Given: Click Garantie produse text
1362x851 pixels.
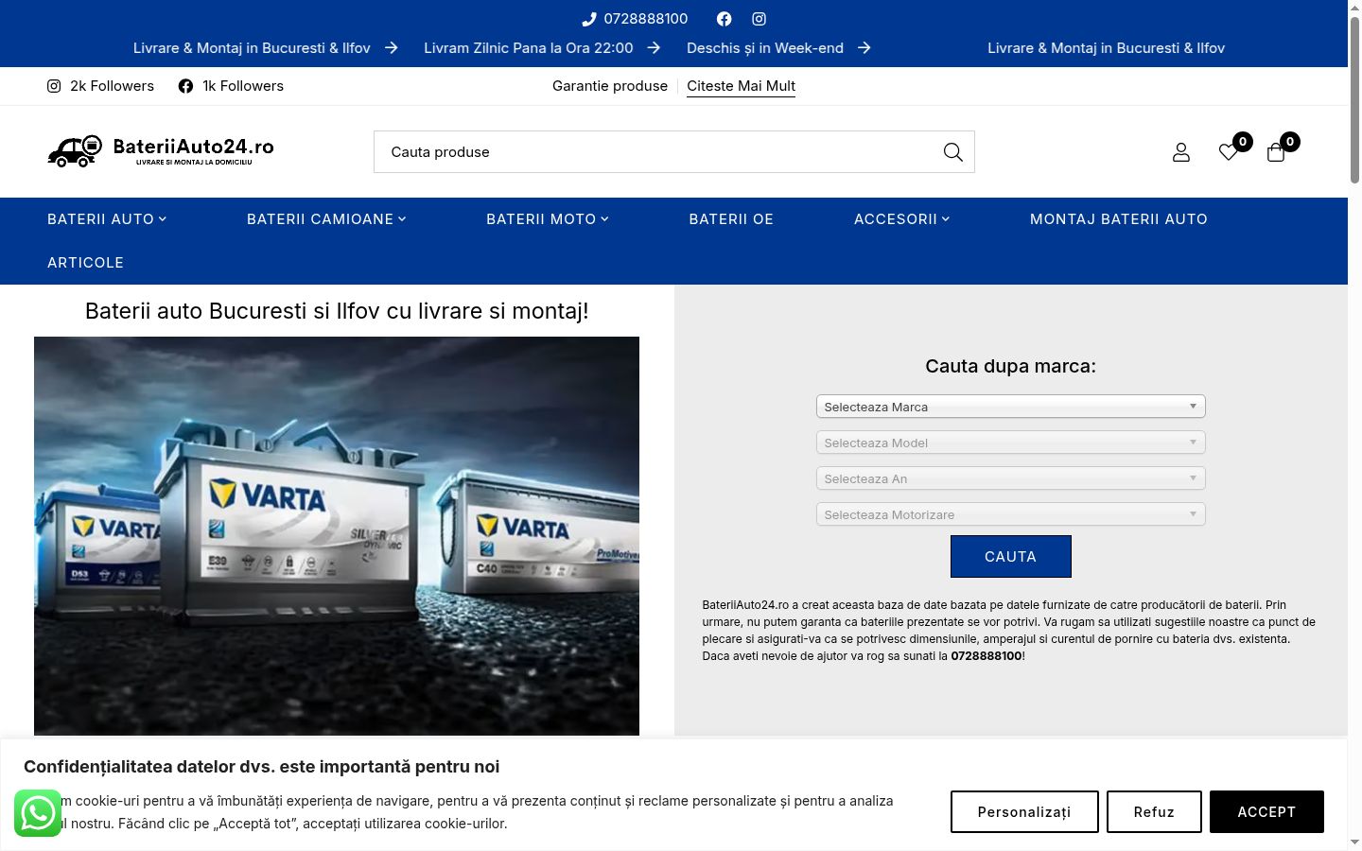Looking at the screenshot, I should (610, 86).
